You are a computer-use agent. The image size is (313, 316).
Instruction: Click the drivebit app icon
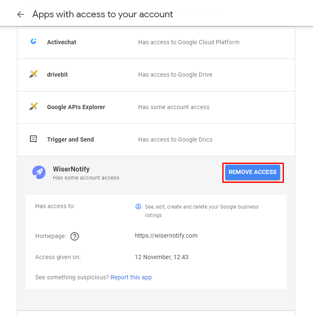pos(33,74)
